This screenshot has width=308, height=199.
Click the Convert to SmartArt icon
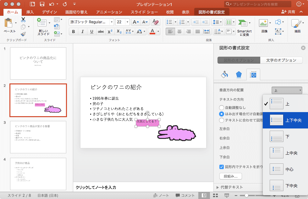click(244, 28)
